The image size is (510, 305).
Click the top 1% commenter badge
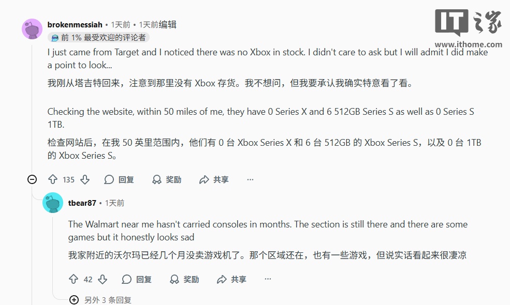point(98,37)
